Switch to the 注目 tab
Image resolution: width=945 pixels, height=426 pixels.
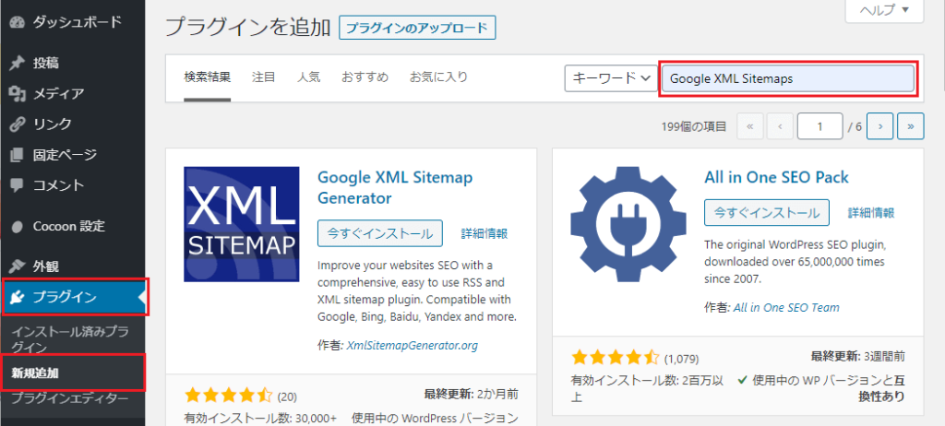pos(263,77)
